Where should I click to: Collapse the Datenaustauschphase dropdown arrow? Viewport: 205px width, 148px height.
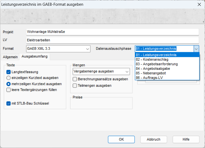tap(196, 49)
